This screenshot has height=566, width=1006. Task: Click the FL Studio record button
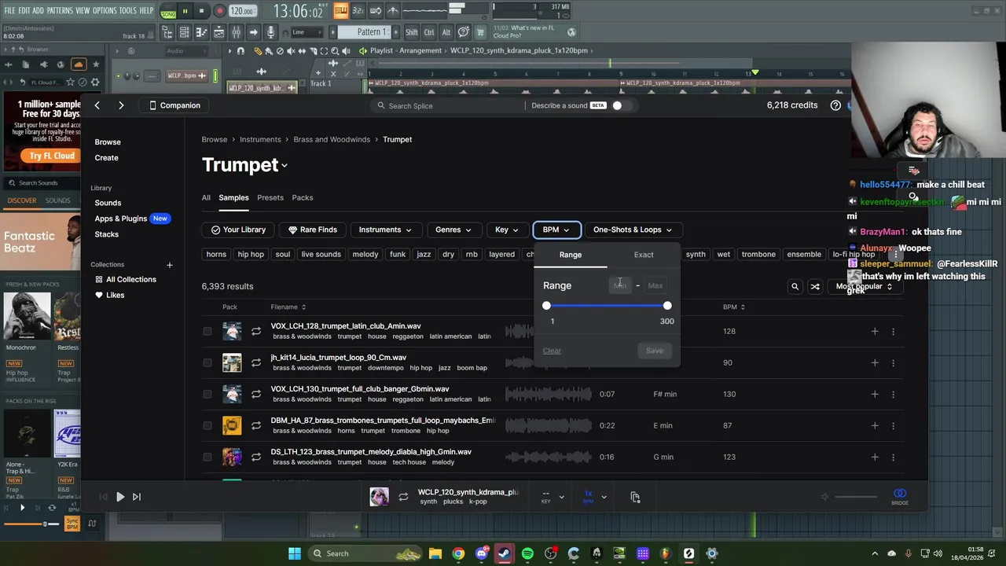click(x=219, y=12)
